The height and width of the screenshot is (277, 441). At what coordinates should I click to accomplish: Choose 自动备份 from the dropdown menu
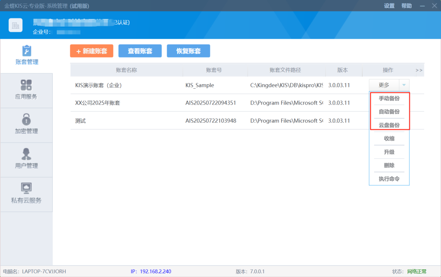coord(389,112)
